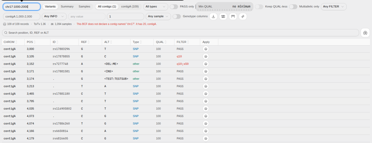Open the All types dropdown

(156, 7)
